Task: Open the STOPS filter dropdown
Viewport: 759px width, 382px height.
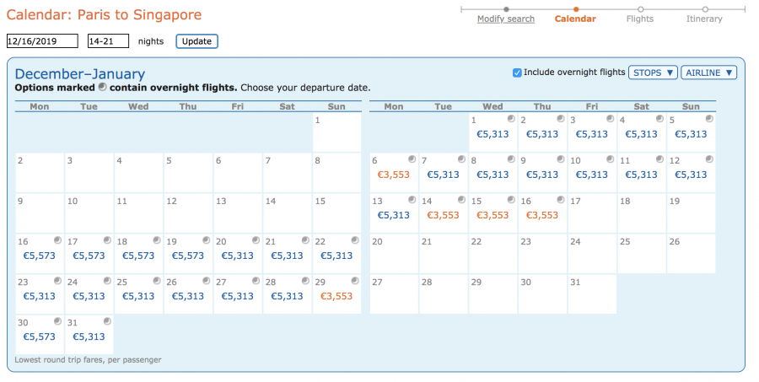Action: 653,73
